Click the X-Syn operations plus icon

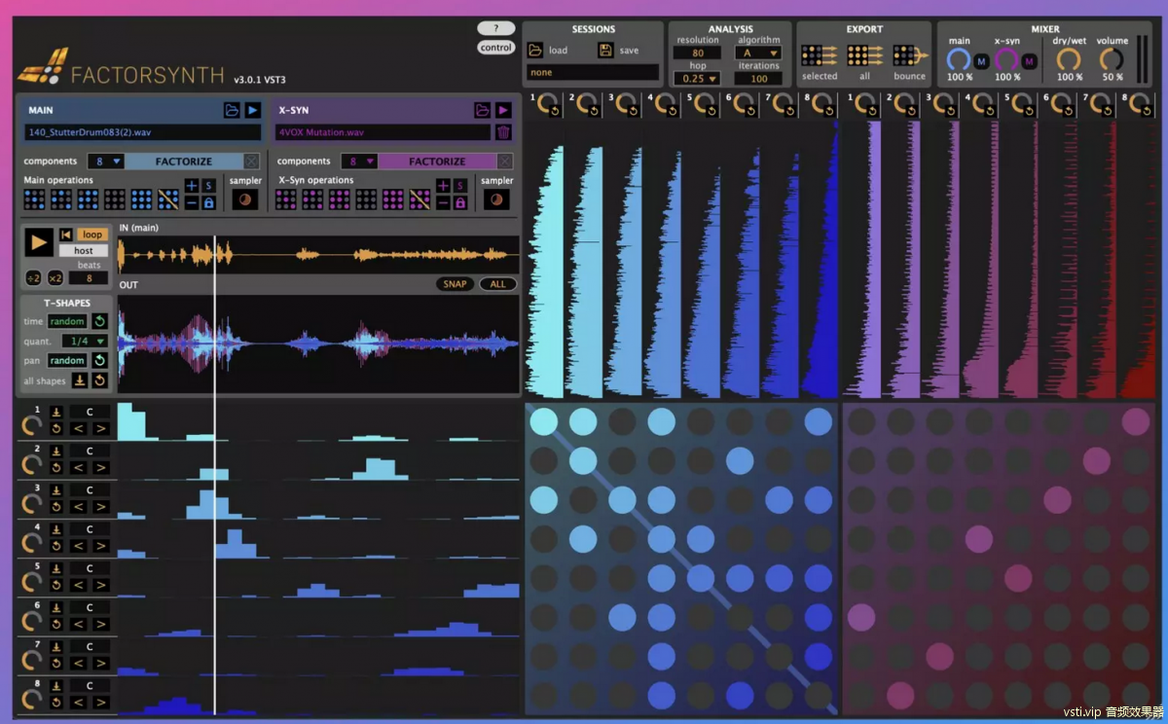[443, 186]
